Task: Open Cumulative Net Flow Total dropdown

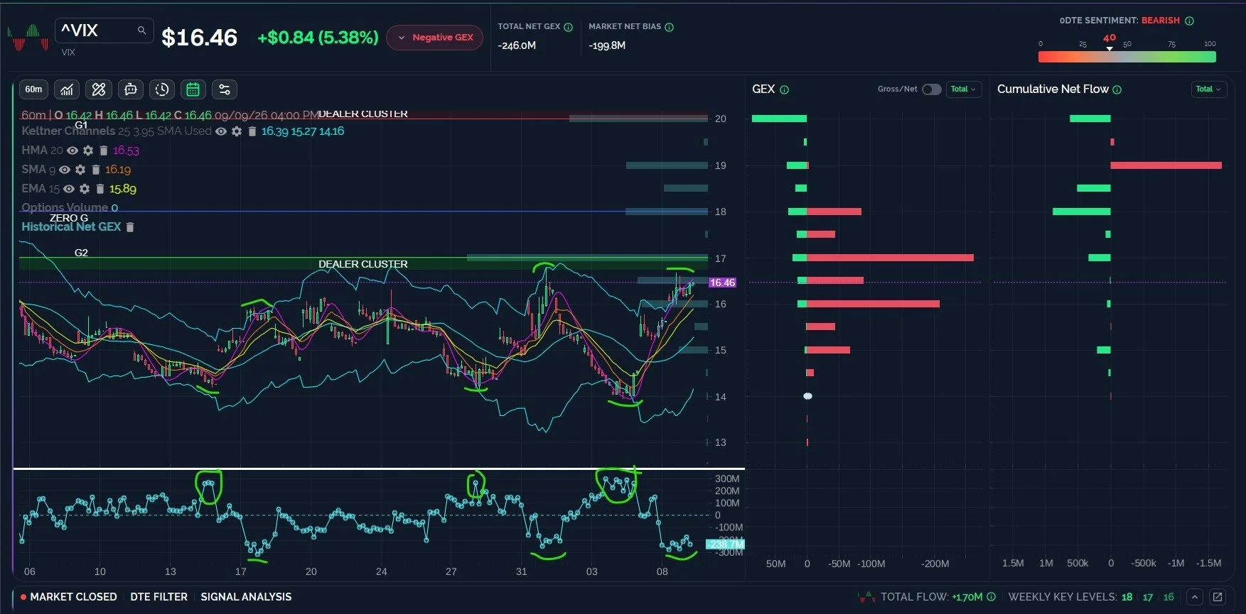Action: 1208,89
